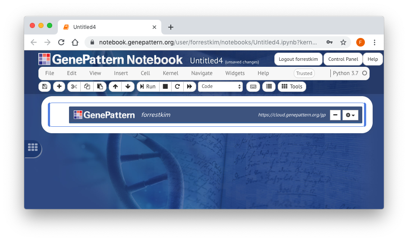Open the Edit menu
The image size is (408, 241).
click(72, 73)
